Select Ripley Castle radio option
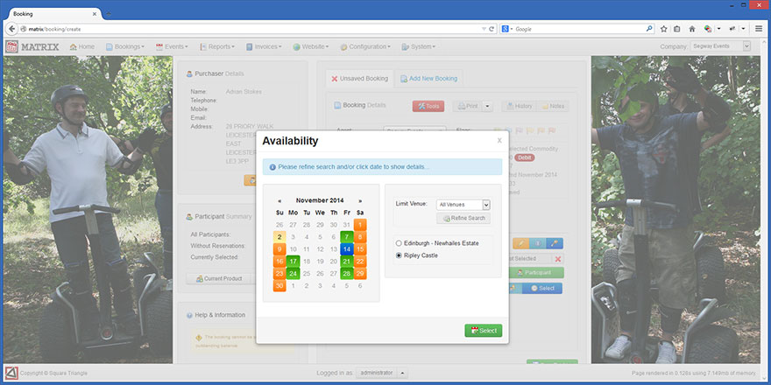This screenshot has width=771, height=385. pos(399,255)
